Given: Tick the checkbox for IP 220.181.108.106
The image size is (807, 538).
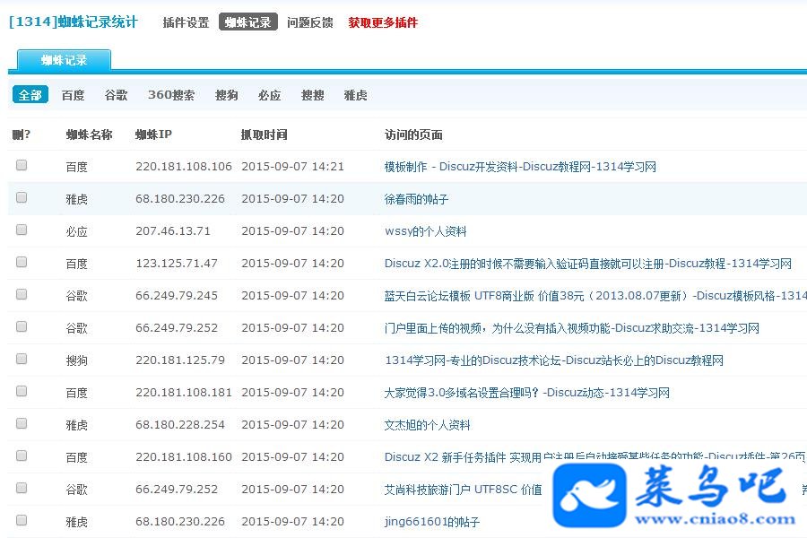Looking at the screenshot, I should click(x=22, y=165).
